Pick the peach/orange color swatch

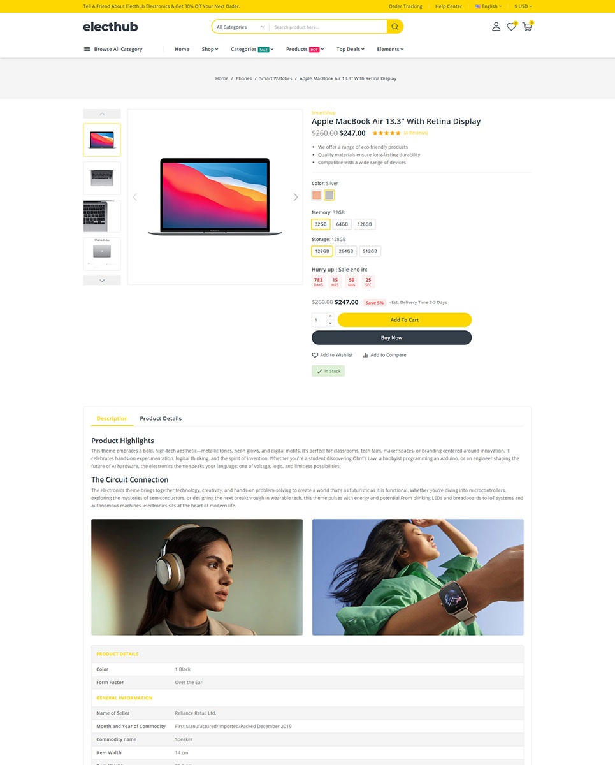point(317,195)
